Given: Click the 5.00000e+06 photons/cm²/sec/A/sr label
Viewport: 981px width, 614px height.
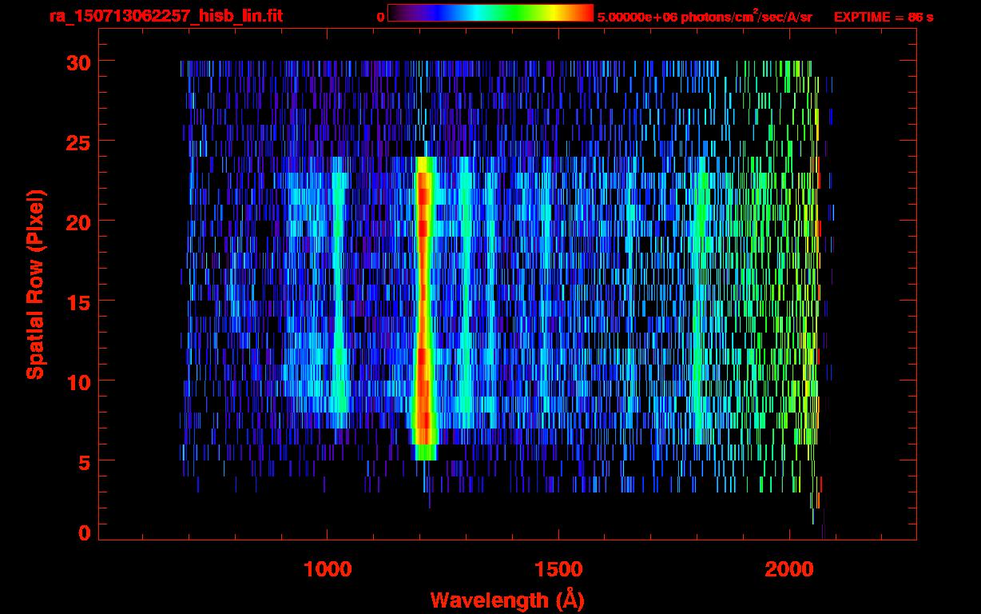Looking at the screenshot, I should 705,16.
